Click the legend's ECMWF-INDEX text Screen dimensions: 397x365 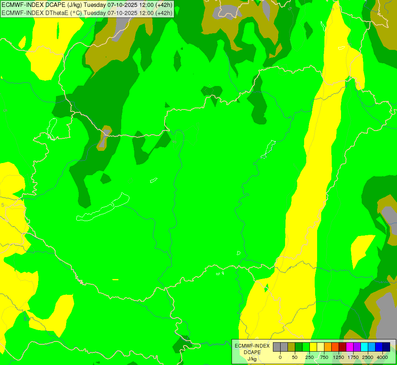(x=252, y=346)
